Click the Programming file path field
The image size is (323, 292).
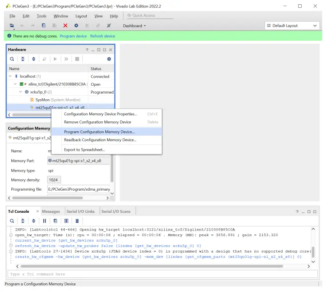coord(78,189)
